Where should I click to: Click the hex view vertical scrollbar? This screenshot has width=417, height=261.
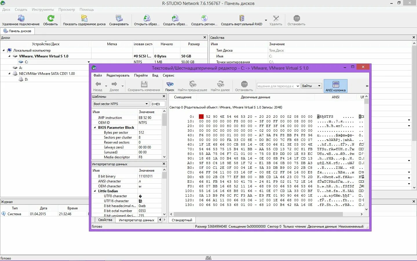tap(366, 152)
